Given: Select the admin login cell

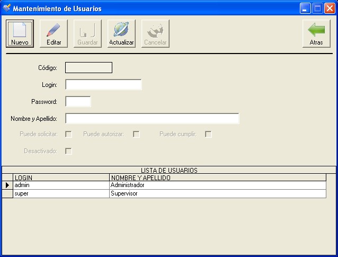Looking at the screenshot, I should click(61, 185).
